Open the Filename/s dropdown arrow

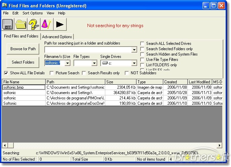tap(67, 63)
